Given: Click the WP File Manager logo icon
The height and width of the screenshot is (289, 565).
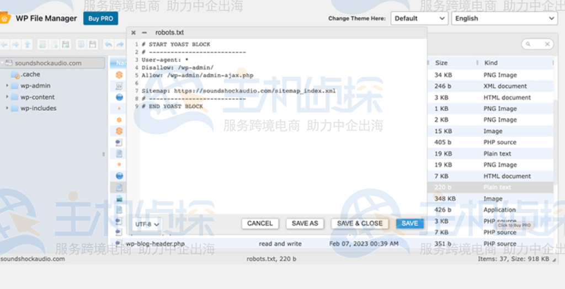Looking at the screenshot, I should 5,18.
